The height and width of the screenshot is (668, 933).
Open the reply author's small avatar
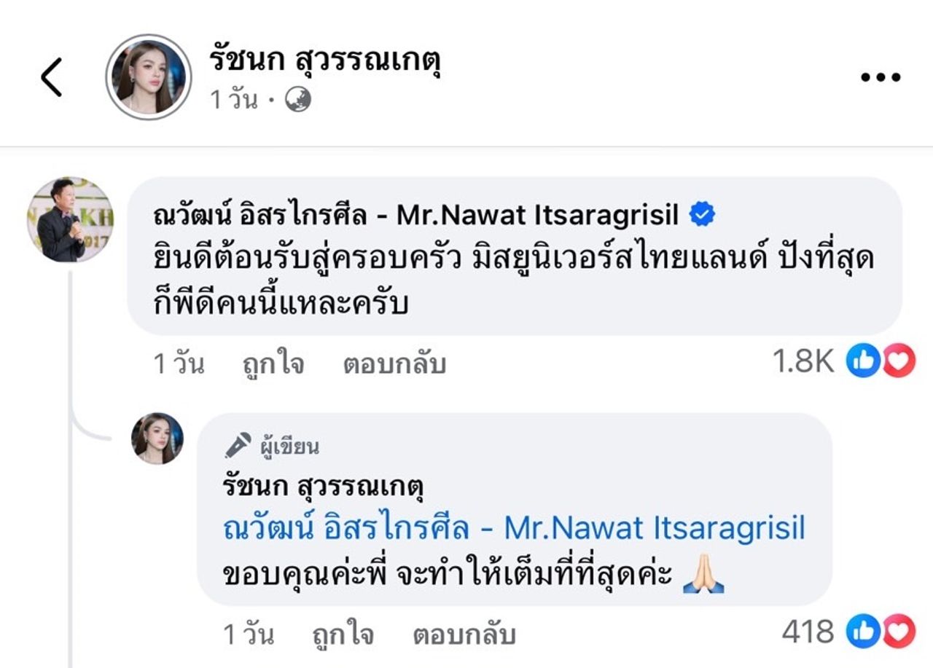157,439
